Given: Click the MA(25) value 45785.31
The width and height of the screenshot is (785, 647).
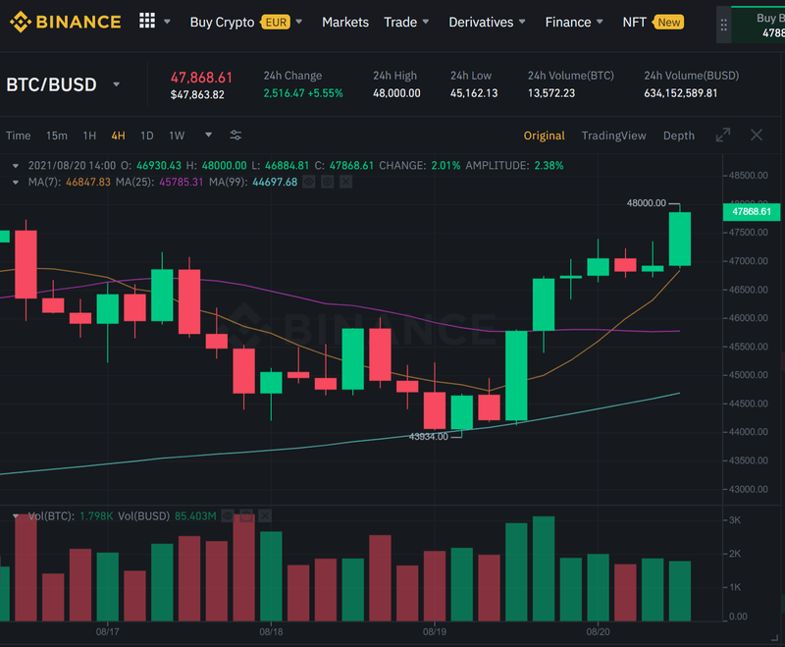Looking at the screenshot, I should click(182, 183).
